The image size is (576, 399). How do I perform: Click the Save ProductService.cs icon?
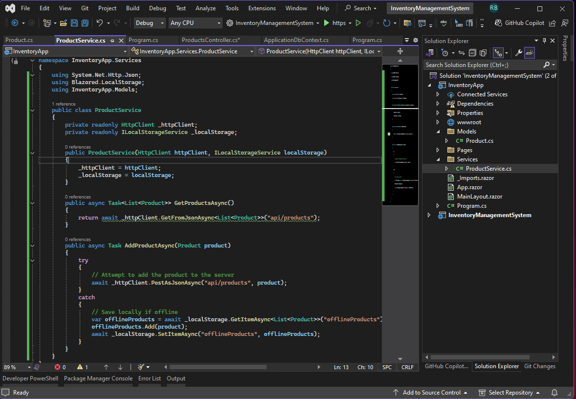pyautogui.click(x=74, y=23)
